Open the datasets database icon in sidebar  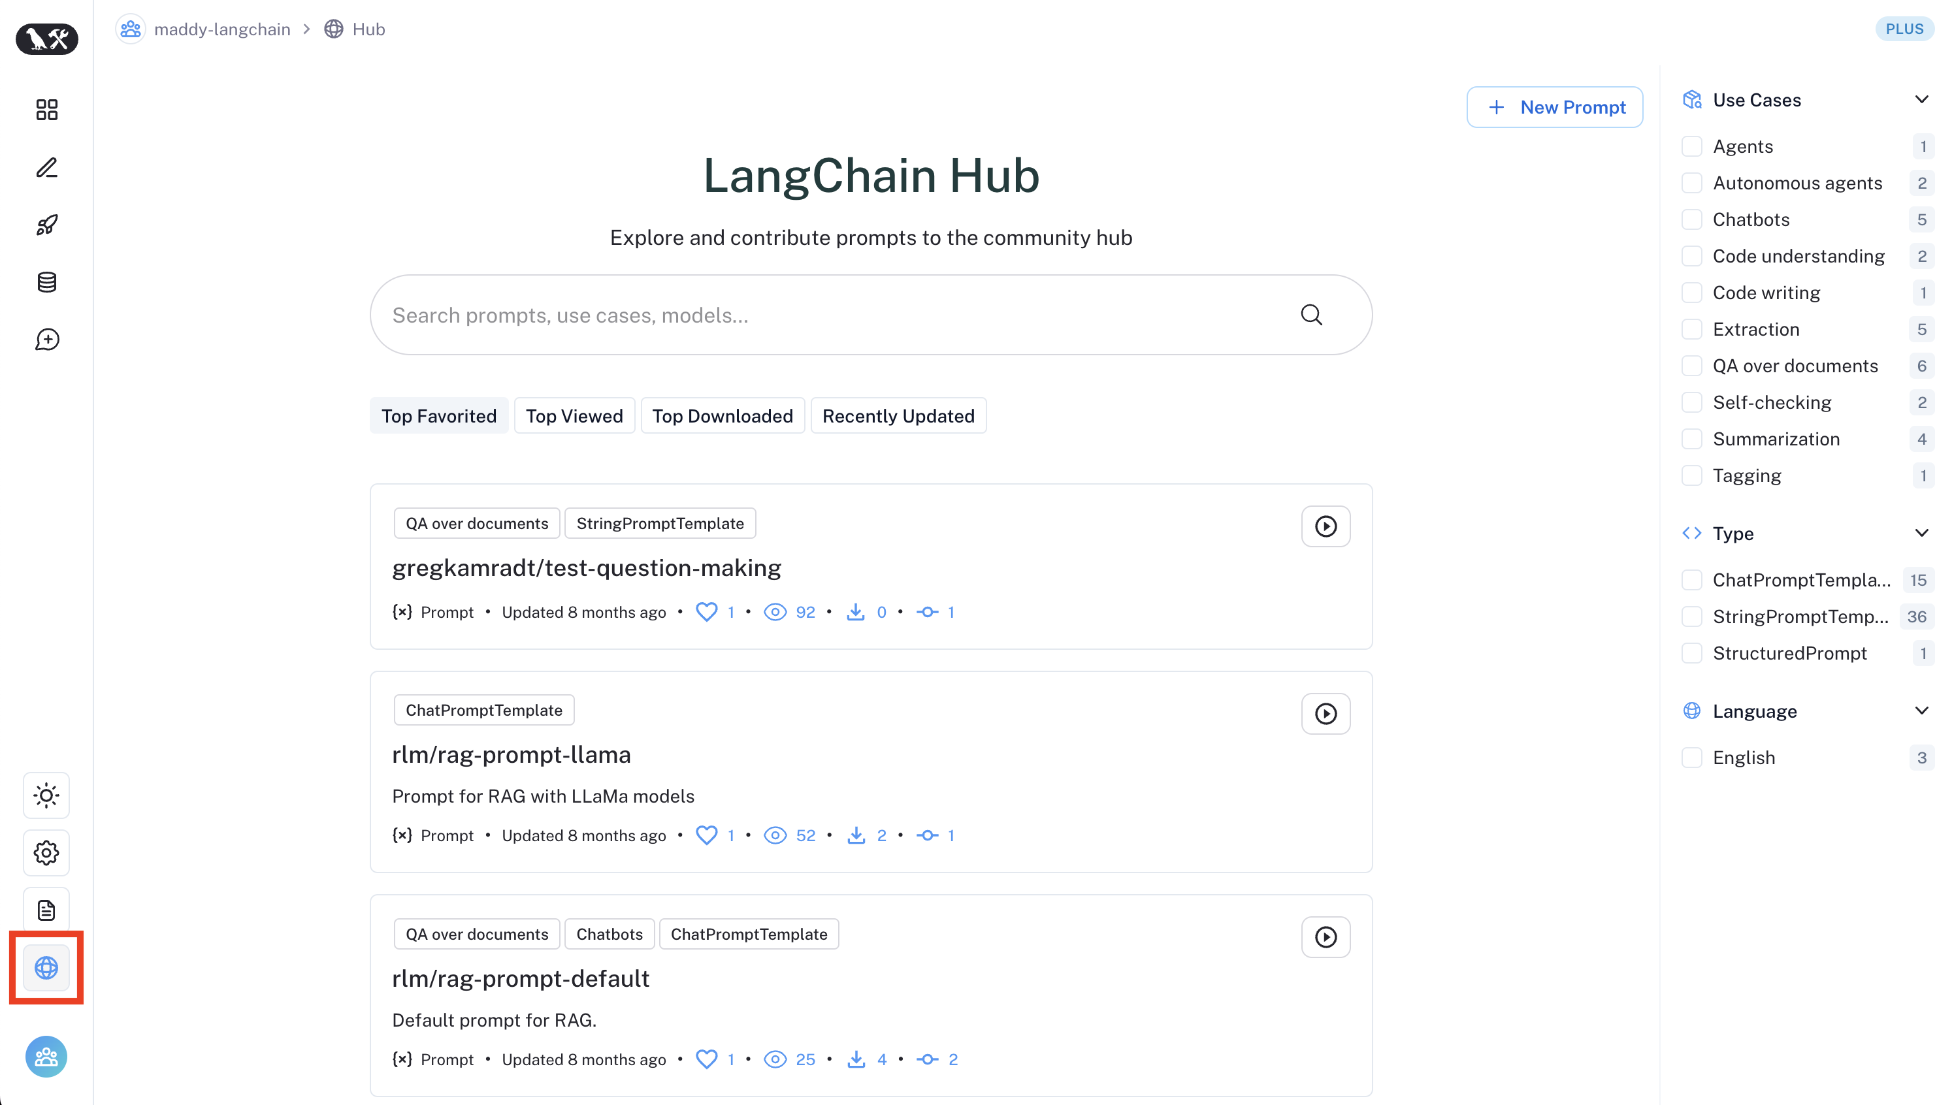[x=46, y=282]
